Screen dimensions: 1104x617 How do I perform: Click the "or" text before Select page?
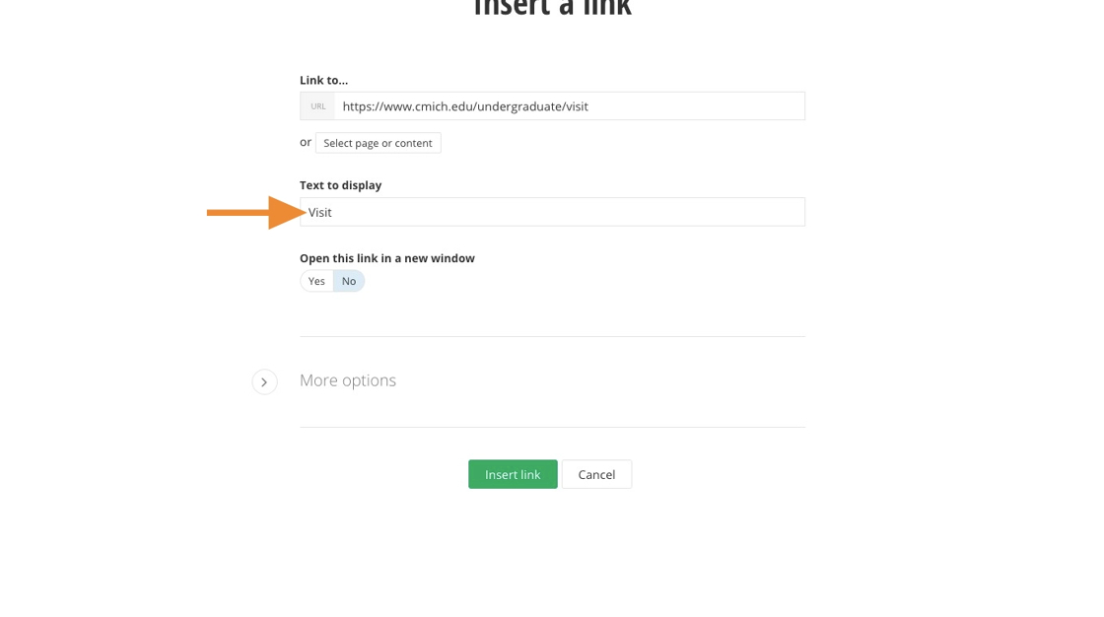tap(306, 142)
